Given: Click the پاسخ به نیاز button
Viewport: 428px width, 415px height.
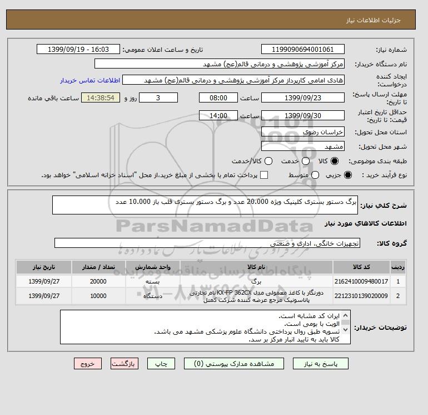Looking at the screenshot, I should [321, 364].
